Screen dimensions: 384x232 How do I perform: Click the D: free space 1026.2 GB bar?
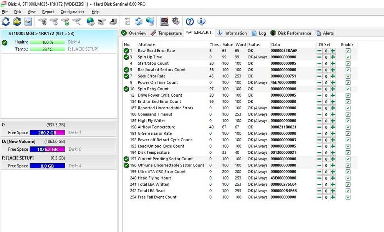(48, 150)
